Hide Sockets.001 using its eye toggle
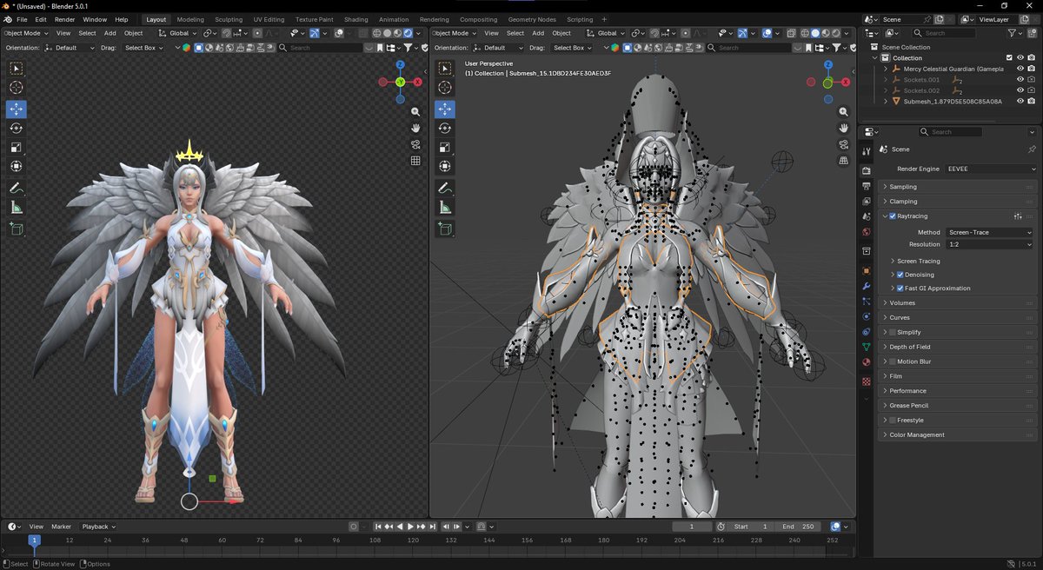 1020,79
